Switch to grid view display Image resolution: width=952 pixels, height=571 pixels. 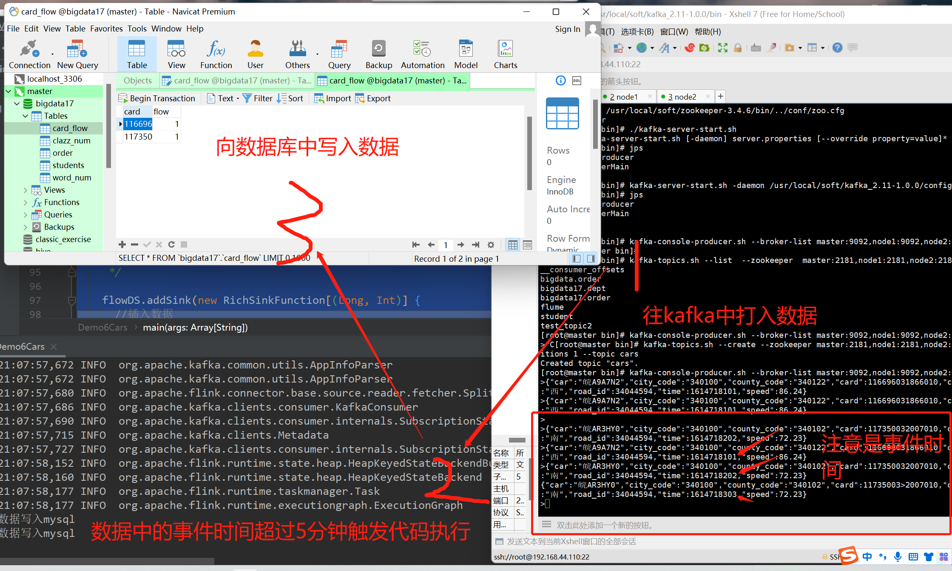tap(513, 245)
